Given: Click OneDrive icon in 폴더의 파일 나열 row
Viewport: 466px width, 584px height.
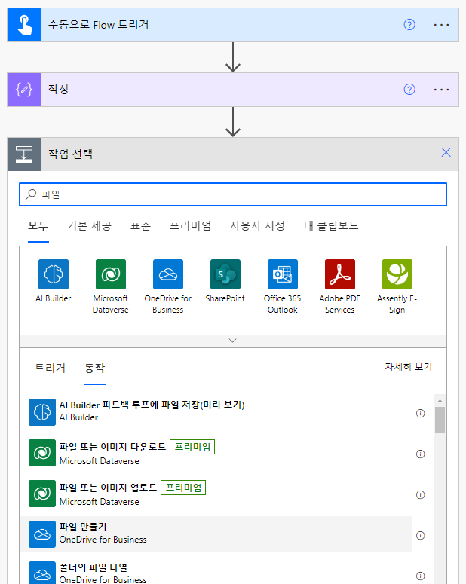Looking at the screenshot, I should (x=42, y=573).
